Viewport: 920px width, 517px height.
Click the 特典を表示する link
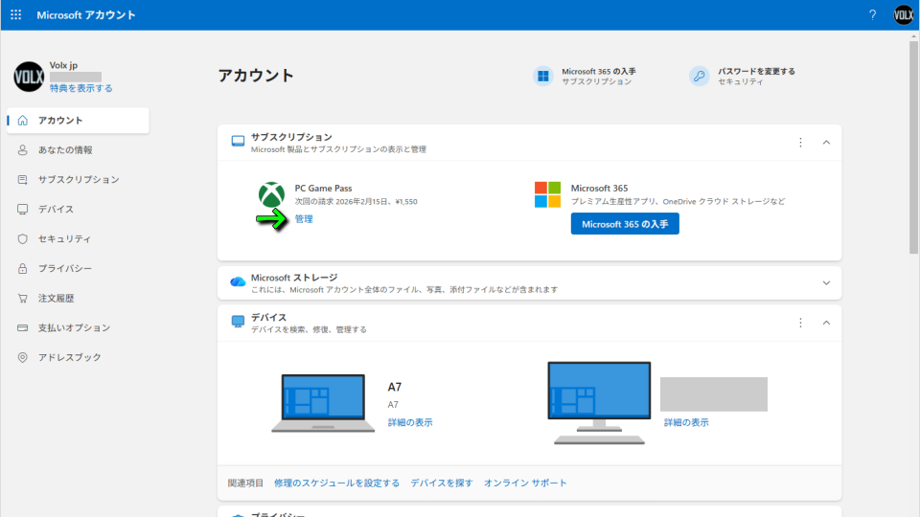point(80,88)
